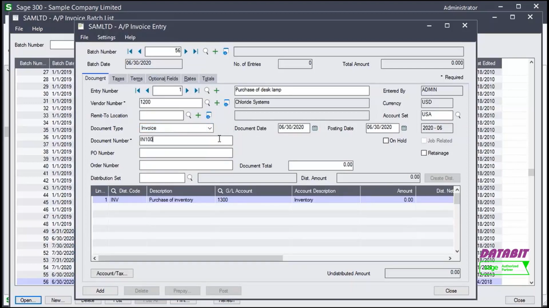The height and width of the screenshot is (308, 549).
Task: Go to previous entry number
Action: click(148, 91)
